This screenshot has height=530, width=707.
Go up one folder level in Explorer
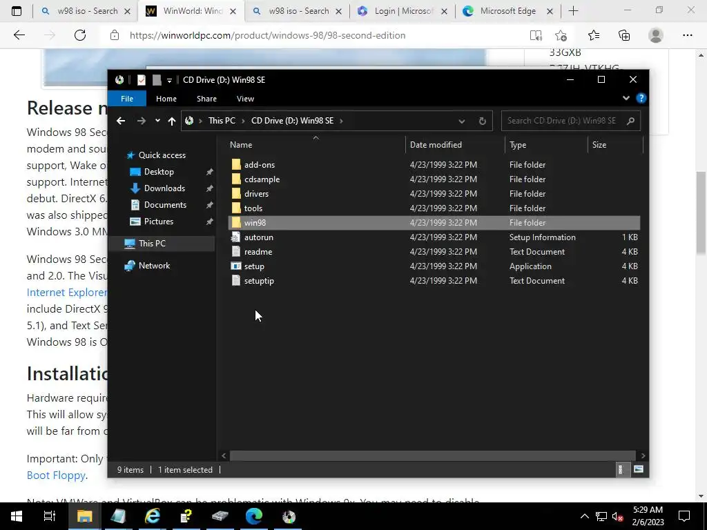(172, 121)
